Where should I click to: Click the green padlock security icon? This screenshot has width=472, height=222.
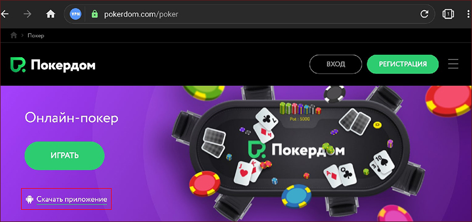pos(94,14)
